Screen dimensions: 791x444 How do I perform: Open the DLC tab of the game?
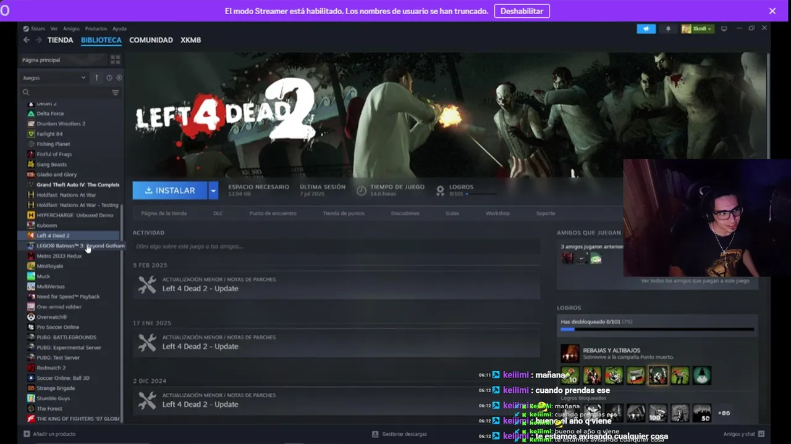click(218, 213)
